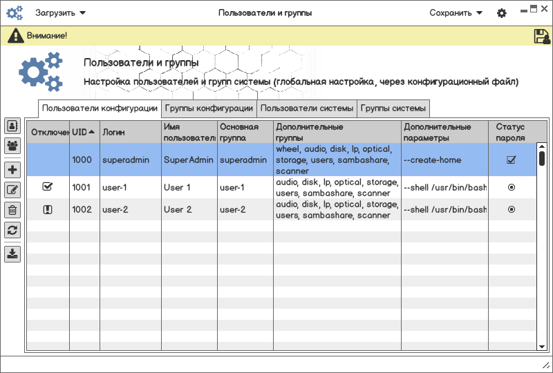Open settings via gear icon in title bar
The height and width of the screenshot is (373, 553).
(502, 13)
